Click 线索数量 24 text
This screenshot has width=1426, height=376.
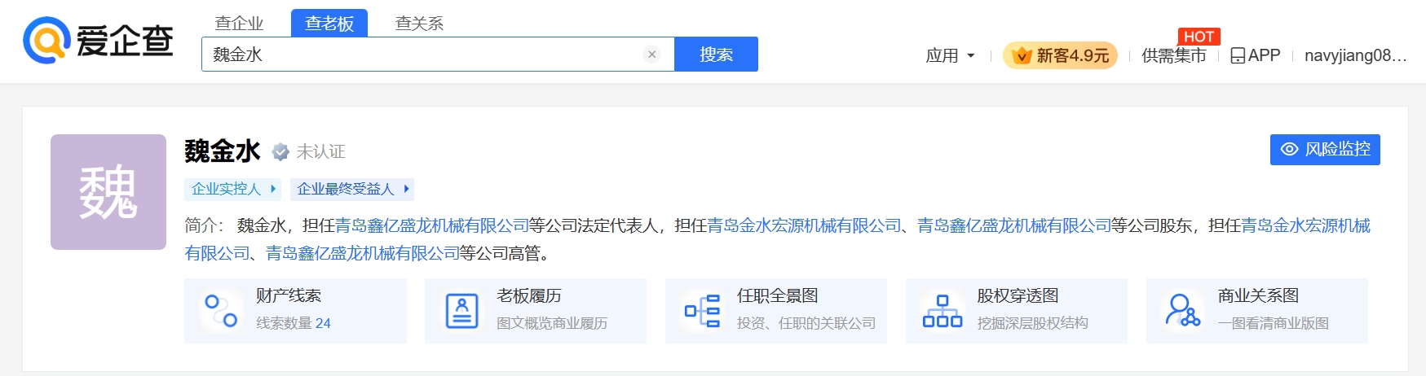coord(294,323)
